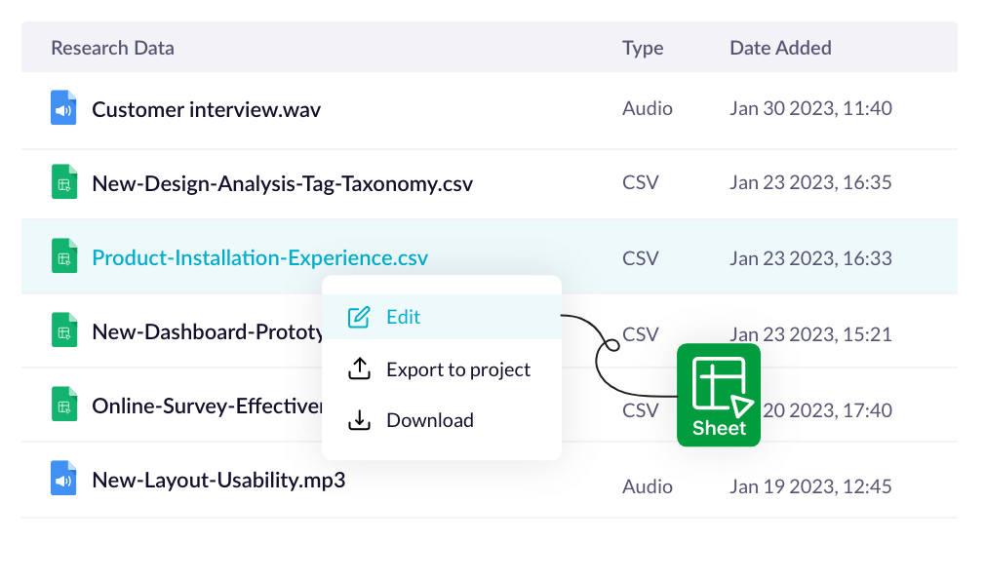Click the audio icon beside New-Layout-Usability.mp3
Viewport: 985px width, 581px height.
coord(62,479)
